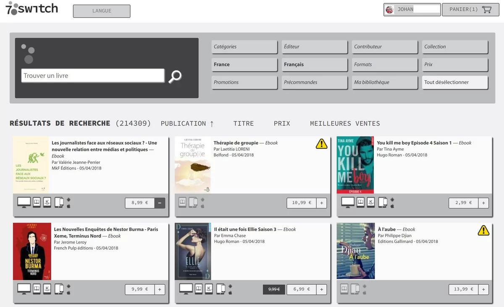The width and height of the screenshot is (504, 307).
Task: Open the LANGUE language selector
Action: coord(102,11)
